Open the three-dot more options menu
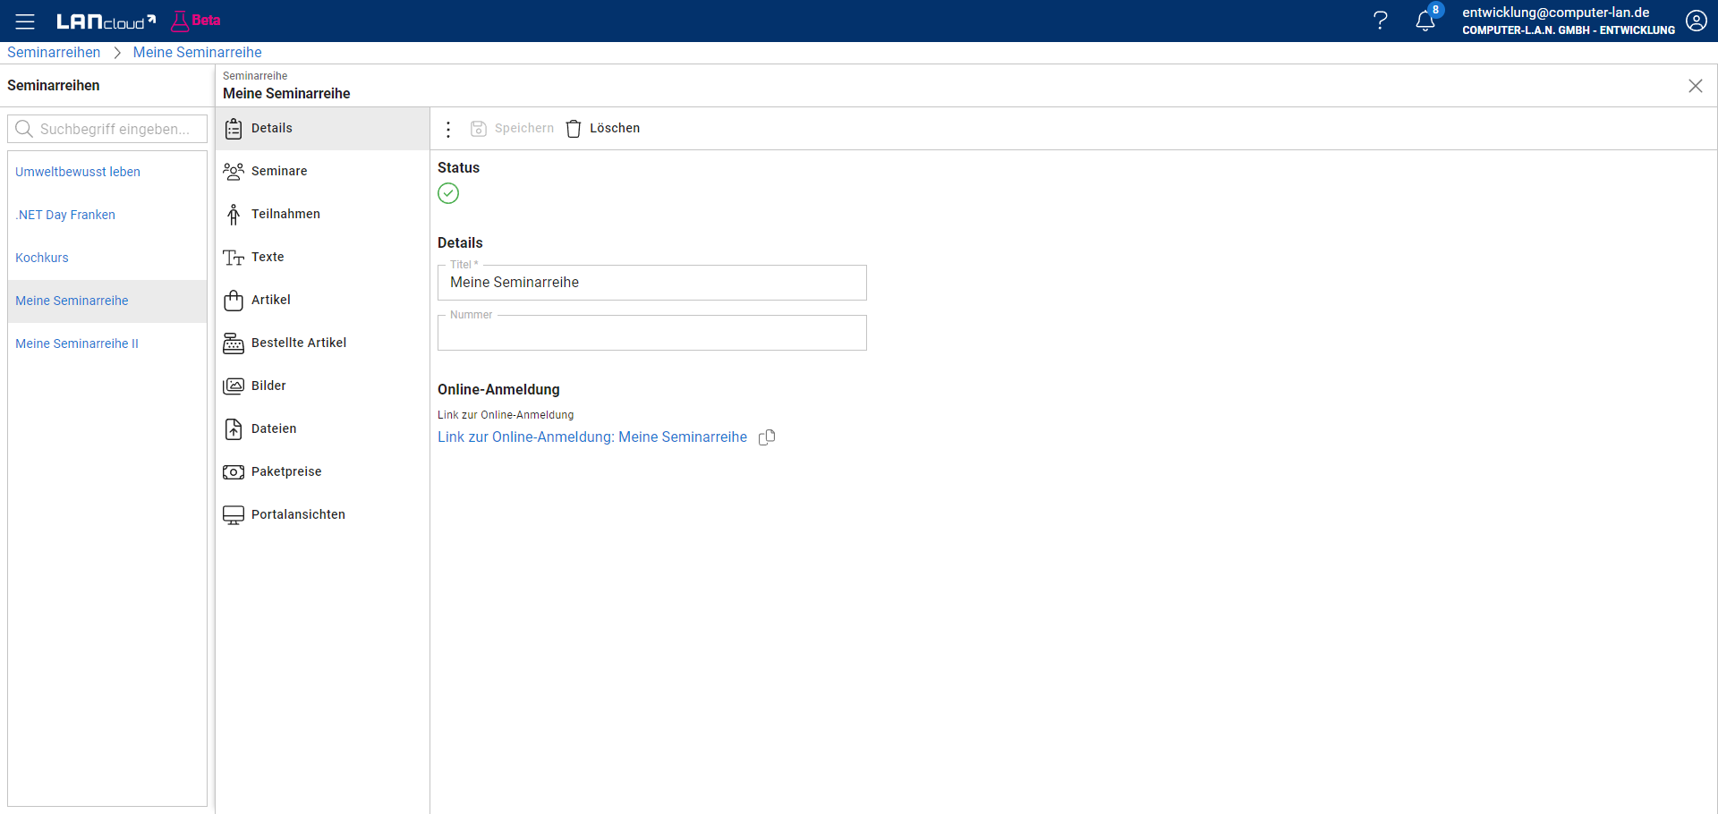The width and height of the screenshot is (1718, 814). point(448,129)
